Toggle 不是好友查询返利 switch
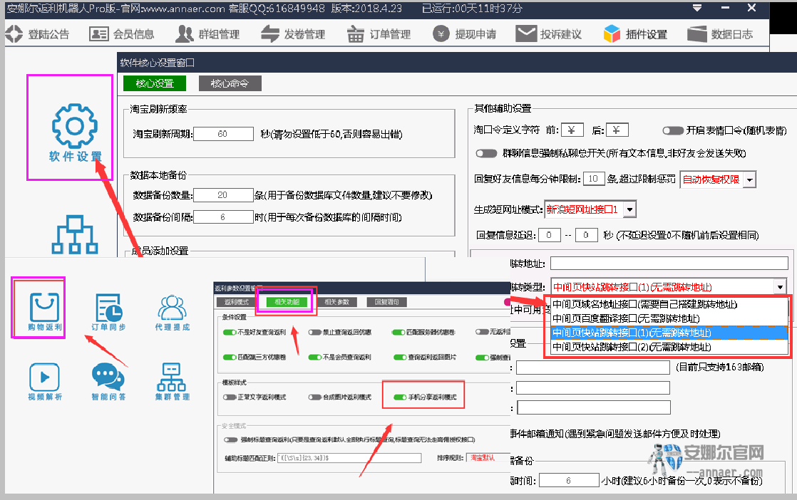This screenshot has width=797, height=500. 230,332
